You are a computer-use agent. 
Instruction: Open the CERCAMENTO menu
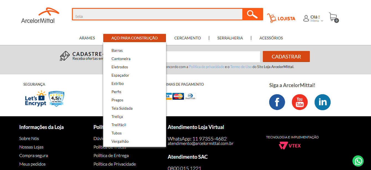[188, 38]
